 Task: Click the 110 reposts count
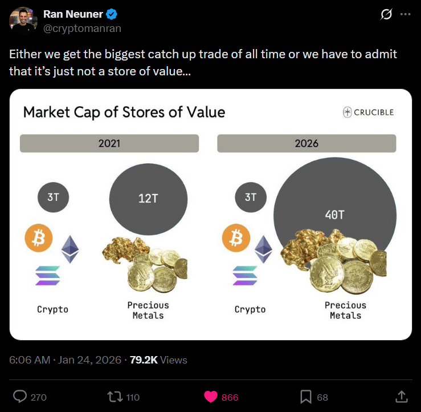131,397
